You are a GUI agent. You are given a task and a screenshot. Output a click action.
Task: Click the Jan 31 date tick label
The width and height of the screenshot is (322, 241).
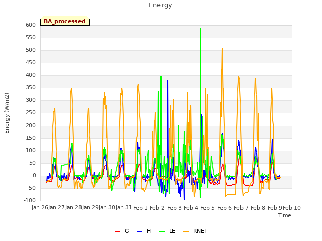124,208
